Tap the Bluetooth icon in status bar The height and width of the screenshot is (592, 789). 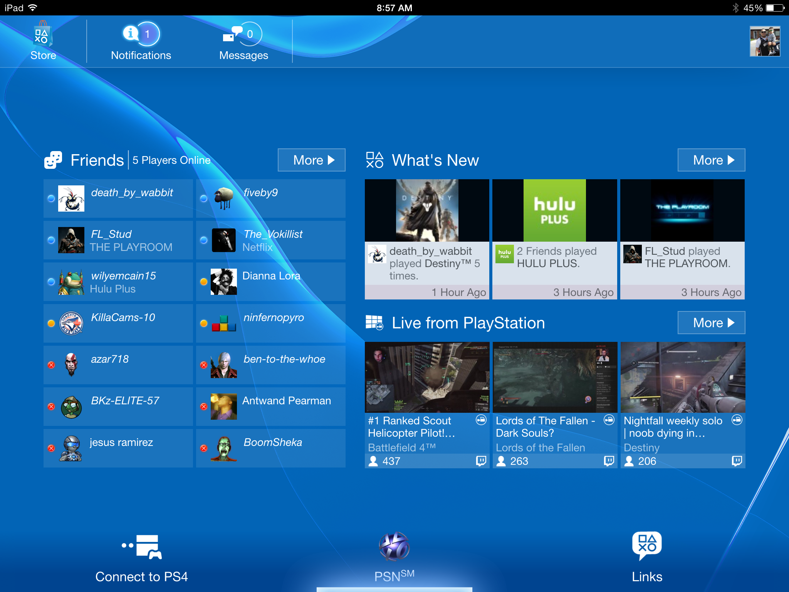[735, 8]
